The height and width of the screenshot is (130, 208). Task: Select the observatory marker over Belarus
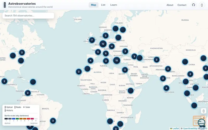pyautogui.click(x=118, y=37)
